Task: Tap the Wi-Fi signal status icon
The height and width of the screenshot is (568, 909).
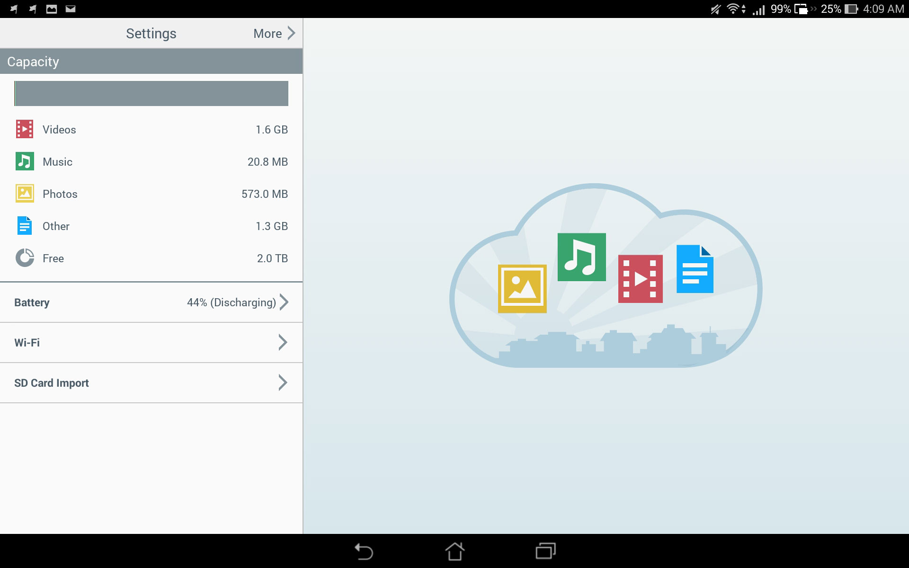Action: point(733,9)
